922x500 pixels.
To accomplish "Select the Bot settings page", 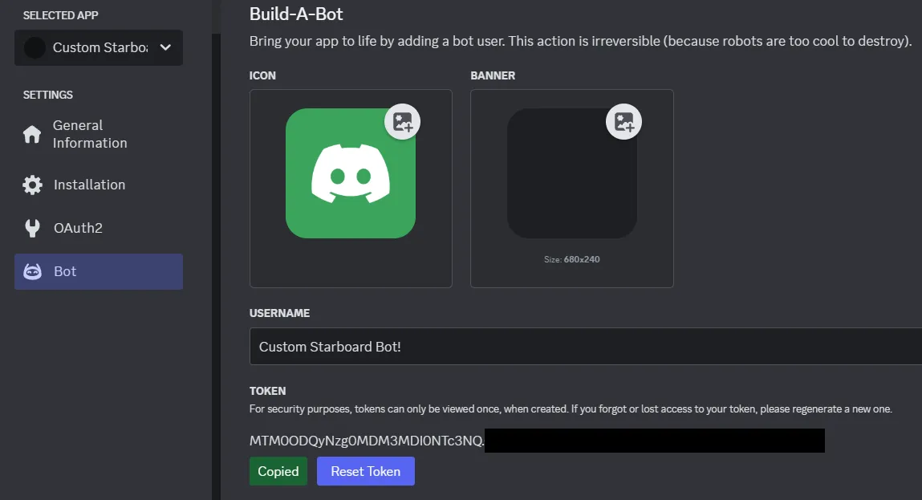I will coord(98,271).
